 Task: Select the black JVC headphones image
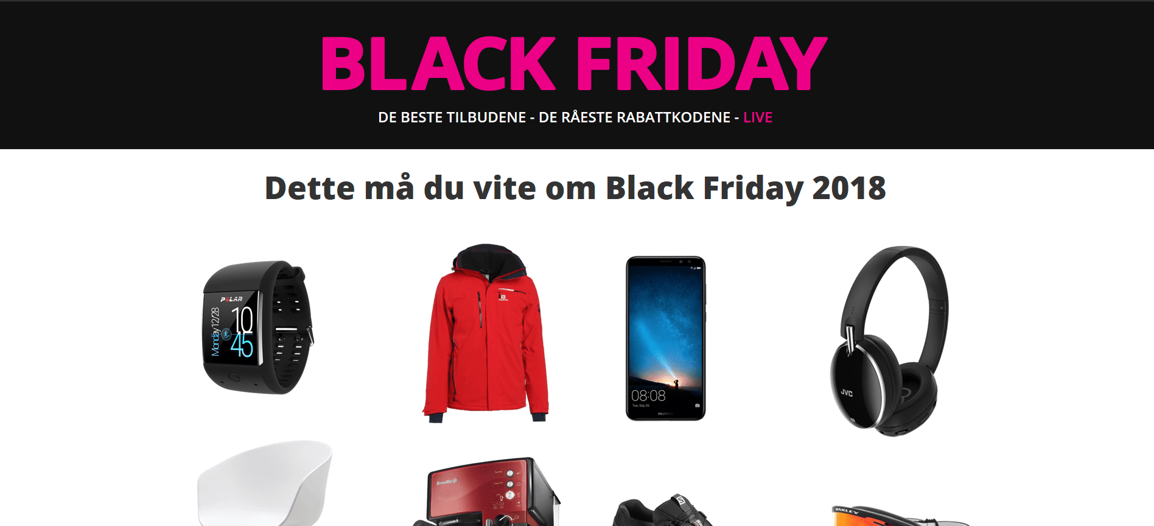890,341
